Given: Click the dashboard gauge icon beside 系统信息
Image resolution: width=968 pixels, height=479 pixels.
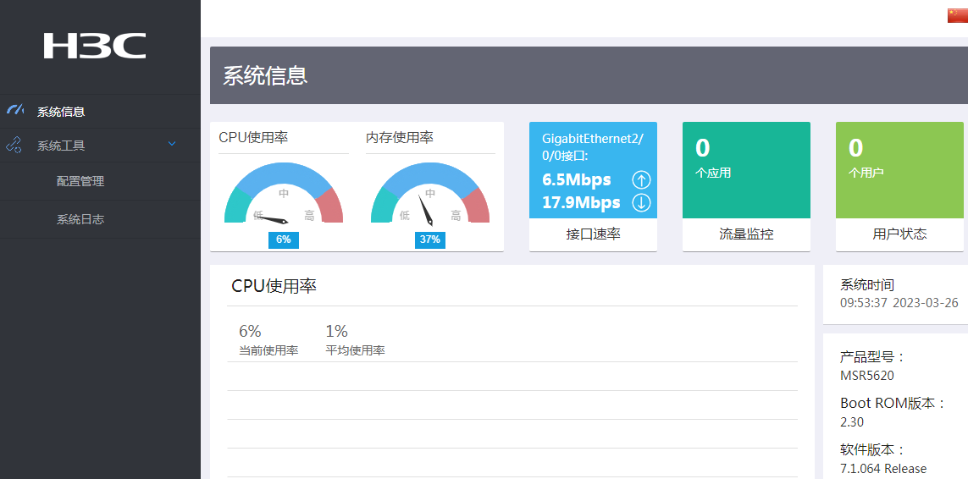Looking at the screenshot, I should click(14, 110).
